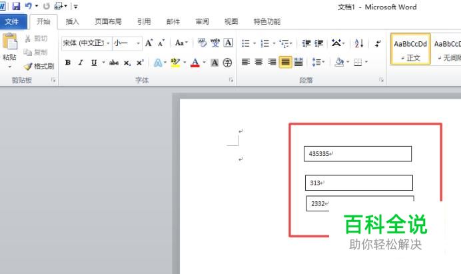The width and height of the screenshot is (461, 274).
Task: Pick the text highlight color
Action: click(175, 63)
